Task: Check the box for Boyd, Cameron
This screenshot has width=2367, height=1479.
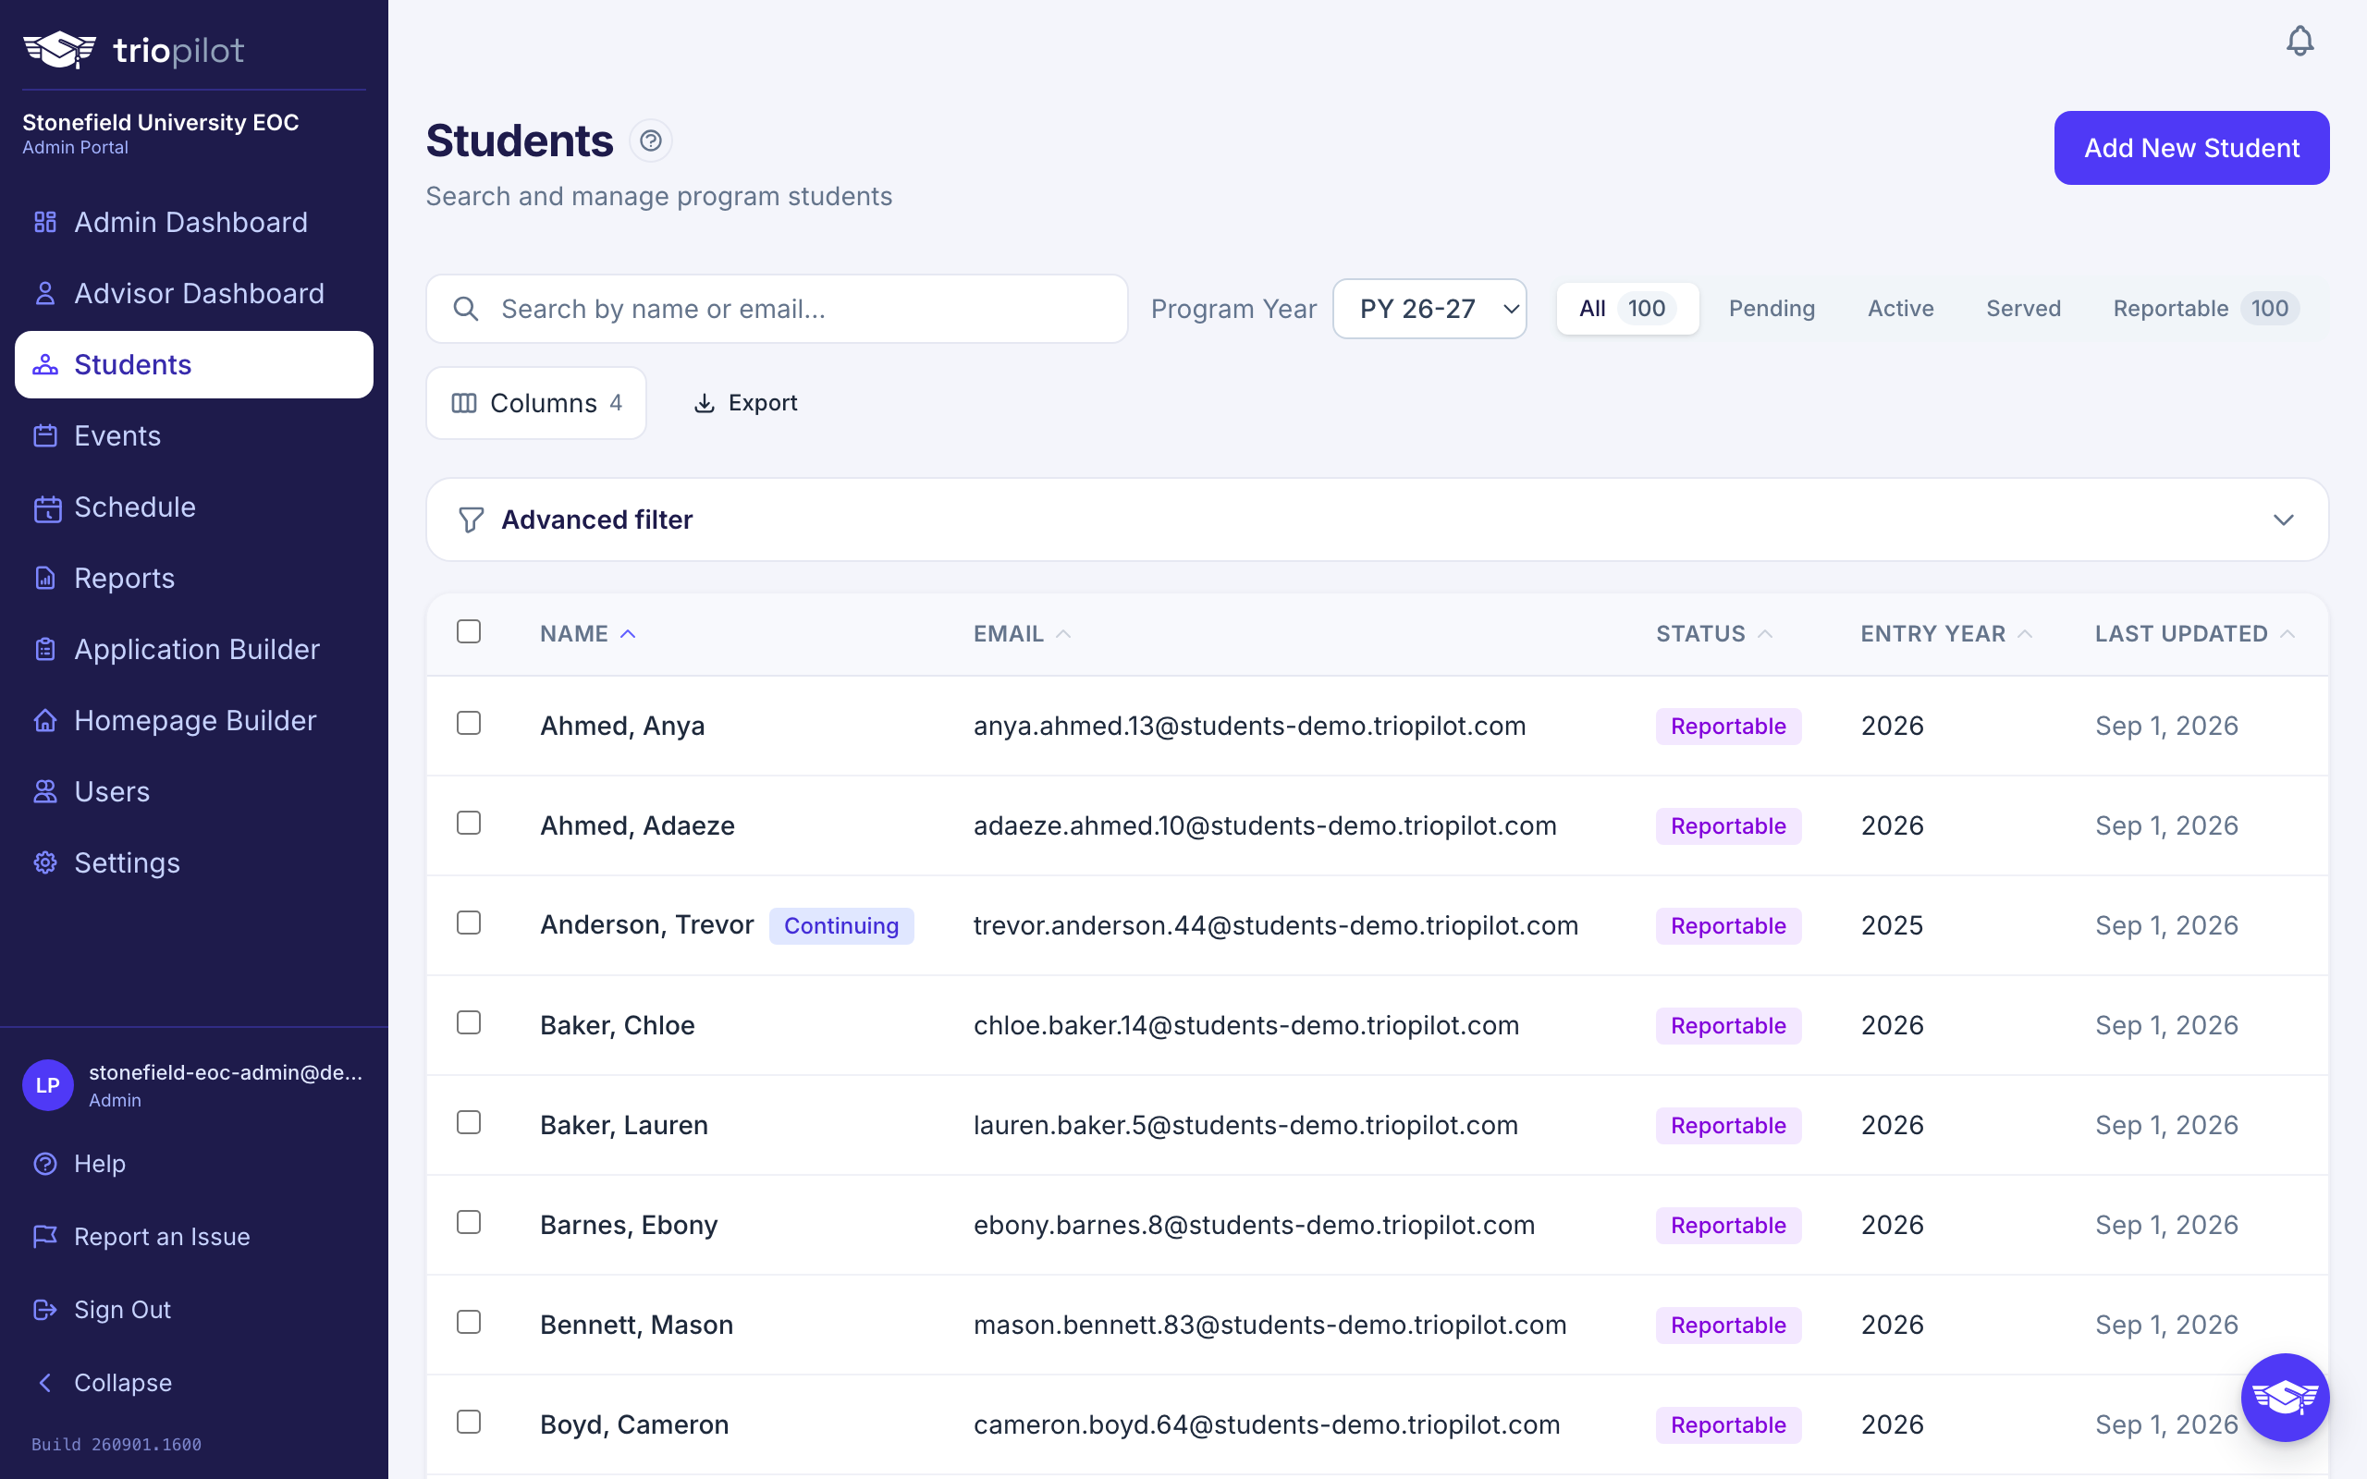Action: click(x=469, y=1422)
